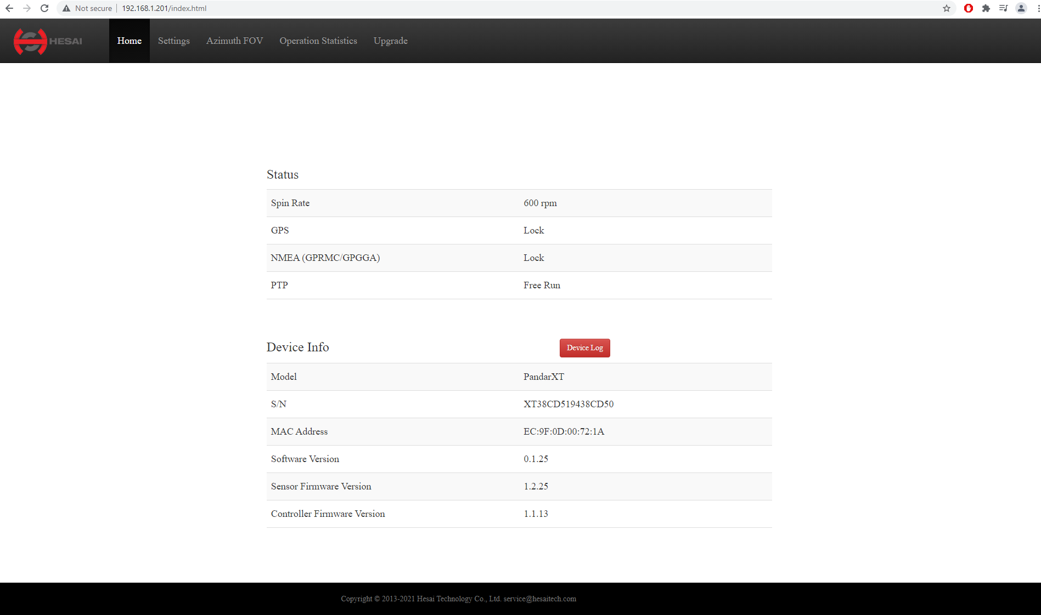Open the red Opera extension icon
Viewport: 1041px width, 615px height.
(969, 8)
